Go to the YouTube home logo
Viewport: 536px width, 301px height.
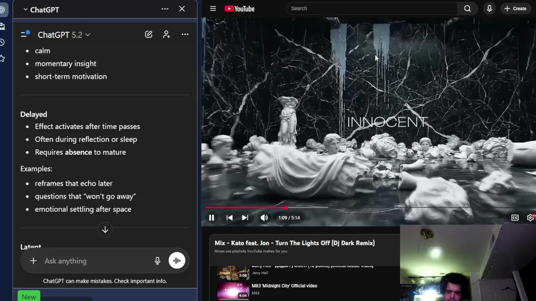tap(240, 9)
